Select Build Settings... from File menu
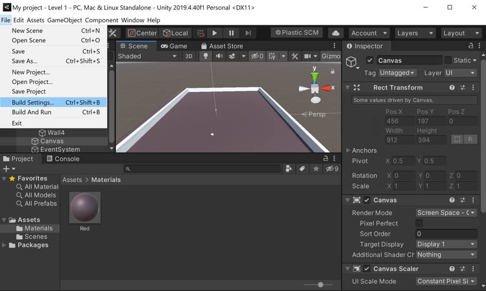 (33, 102)
